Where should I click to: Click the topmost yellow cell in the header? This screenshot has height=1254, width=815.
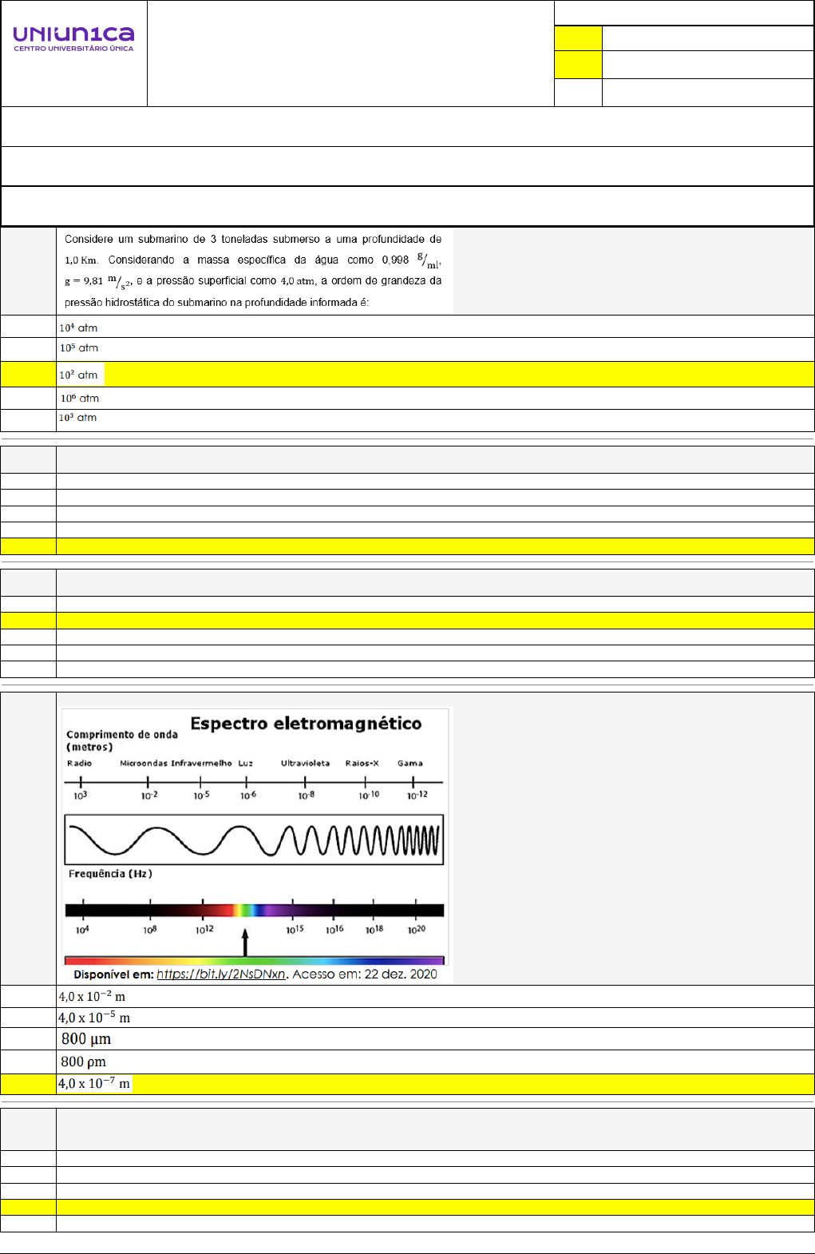click(x=578, y=38)
